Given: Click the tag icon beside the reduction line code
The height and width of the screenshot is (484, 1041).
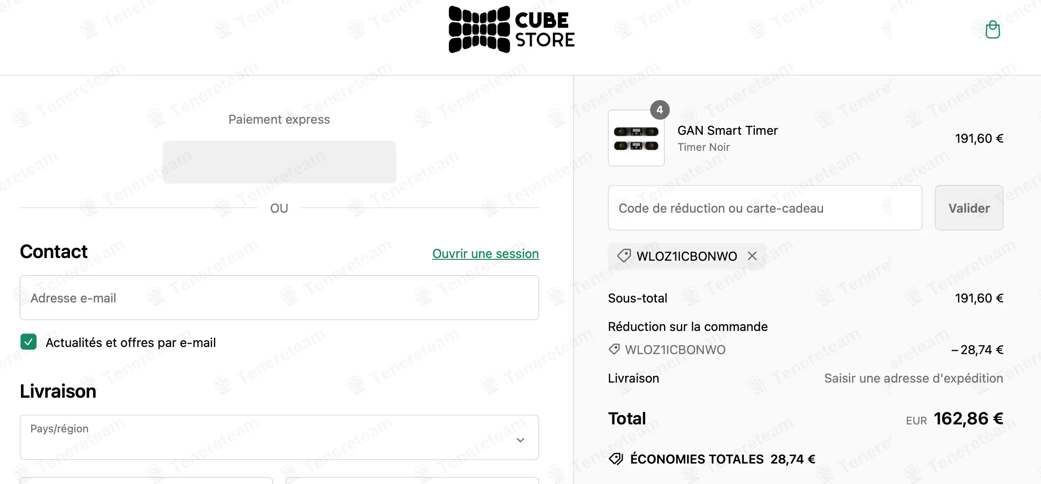Looking at the screenshot, I should (x=614, y=349).
